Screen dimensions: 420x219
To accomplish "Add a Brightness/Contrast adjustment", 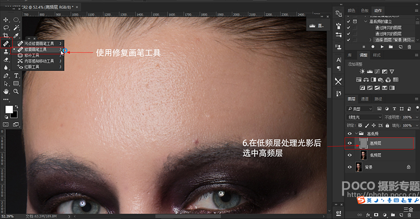I will click(x=362, y=71).
